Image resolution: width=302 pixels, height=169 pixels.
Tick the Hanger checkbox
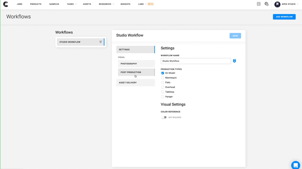(163, 97)
